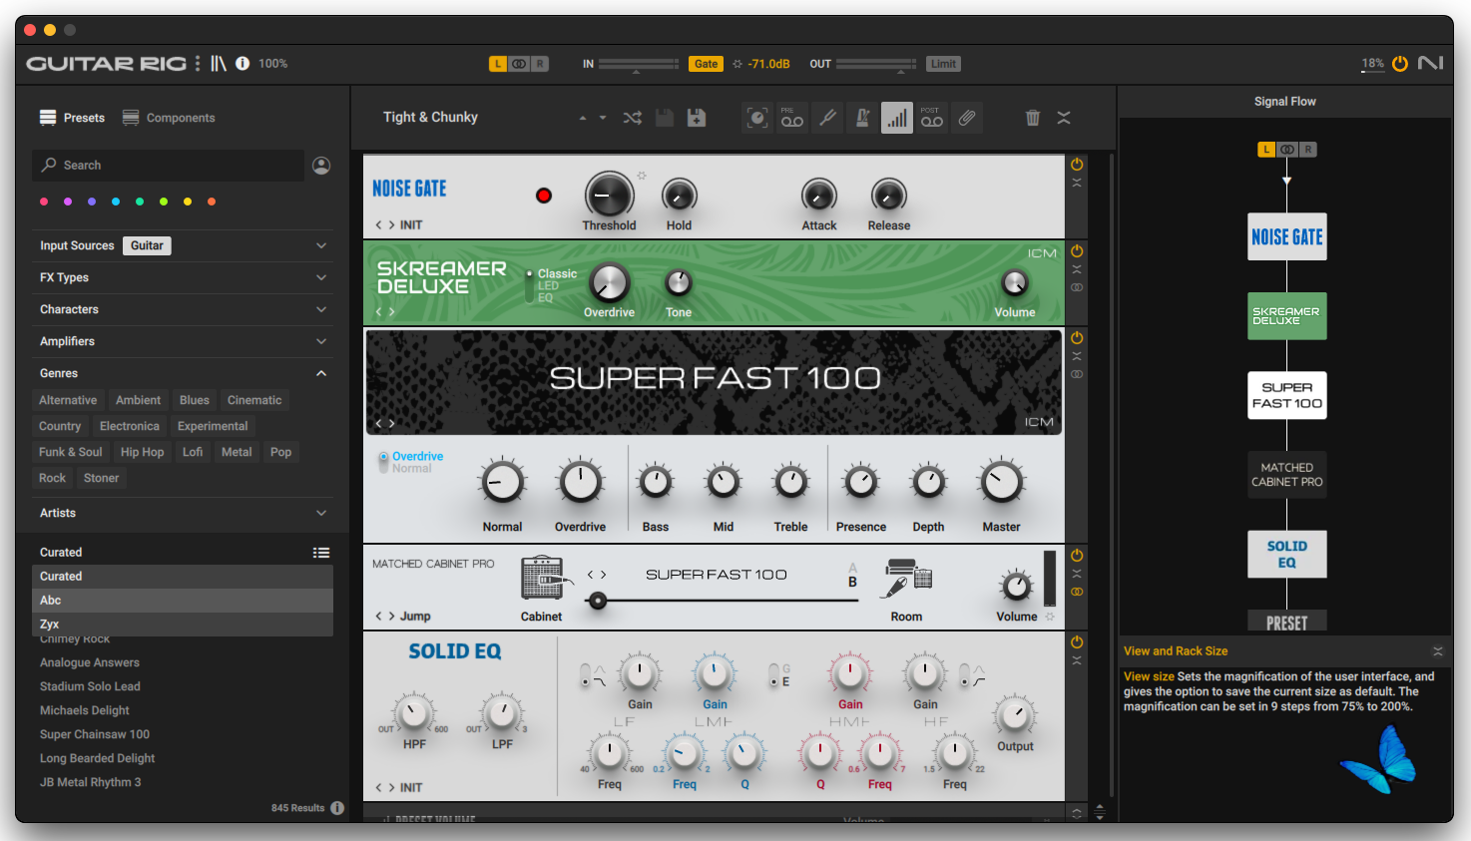Go to previous preset with up arrow
The width and height of the screenshot is (1471, 841).
(x=583, y=118)
